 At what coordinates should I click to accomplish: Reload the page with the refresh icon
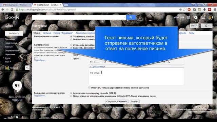tap(12, 9)
